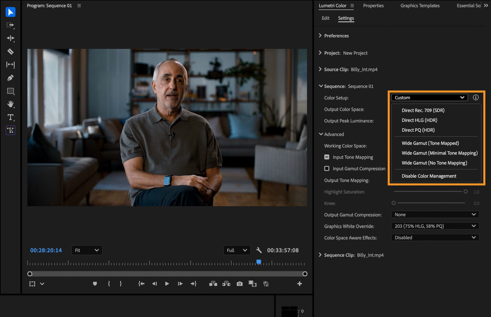Image resolution: width=491 pixels, height=317 pixels.
Task: Collapse the Advanced section
Action: pos(321,134)
